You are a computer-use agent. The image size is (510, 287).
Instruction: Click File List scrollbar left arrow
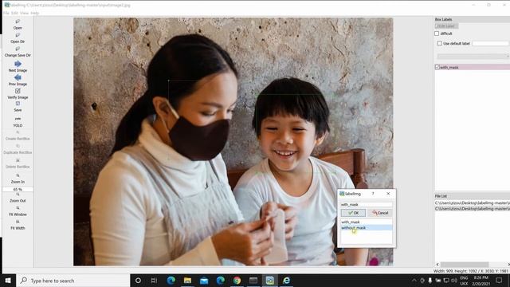[x=437, y=265]
